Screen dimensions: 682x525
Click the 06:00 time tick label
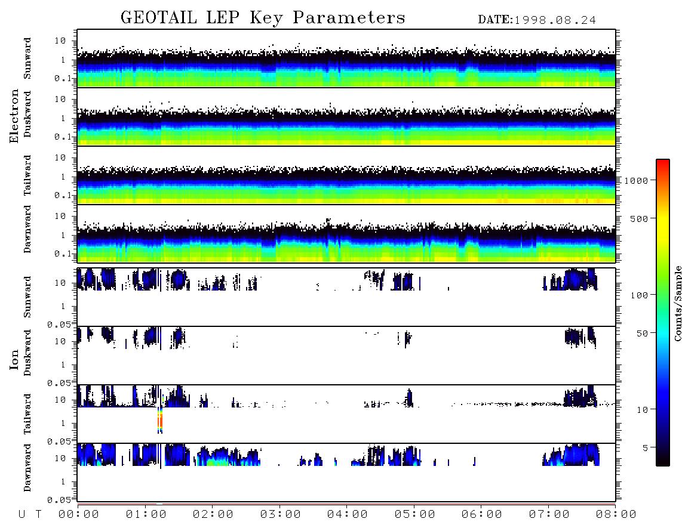click(482, 514)
